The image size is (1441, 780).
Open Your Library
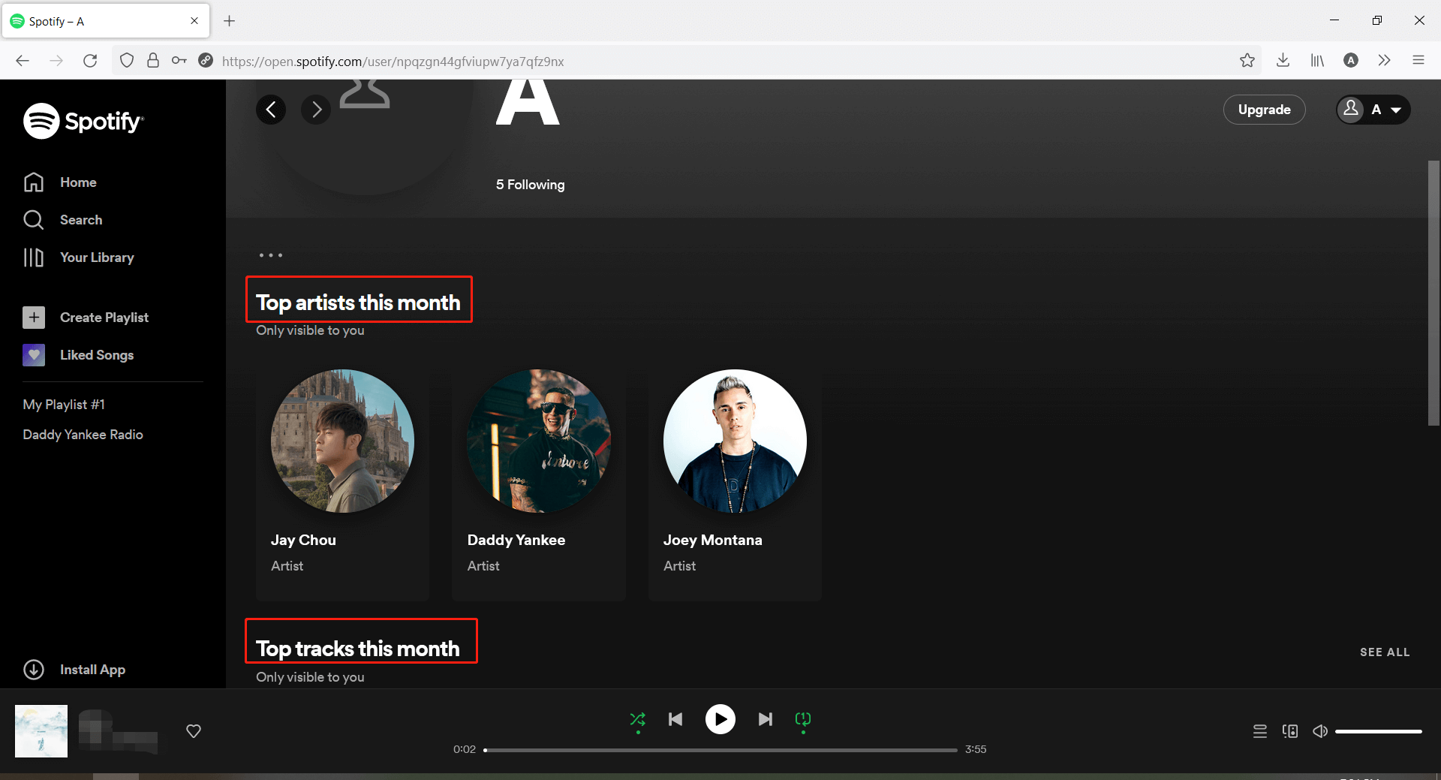pos(79,257)
